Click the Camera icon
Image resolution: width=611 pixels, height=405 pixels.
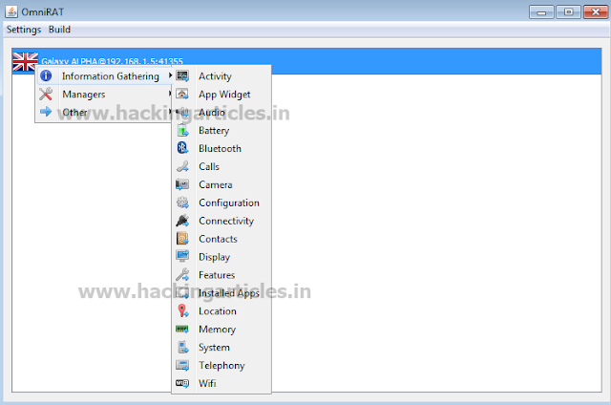(182, 184)
